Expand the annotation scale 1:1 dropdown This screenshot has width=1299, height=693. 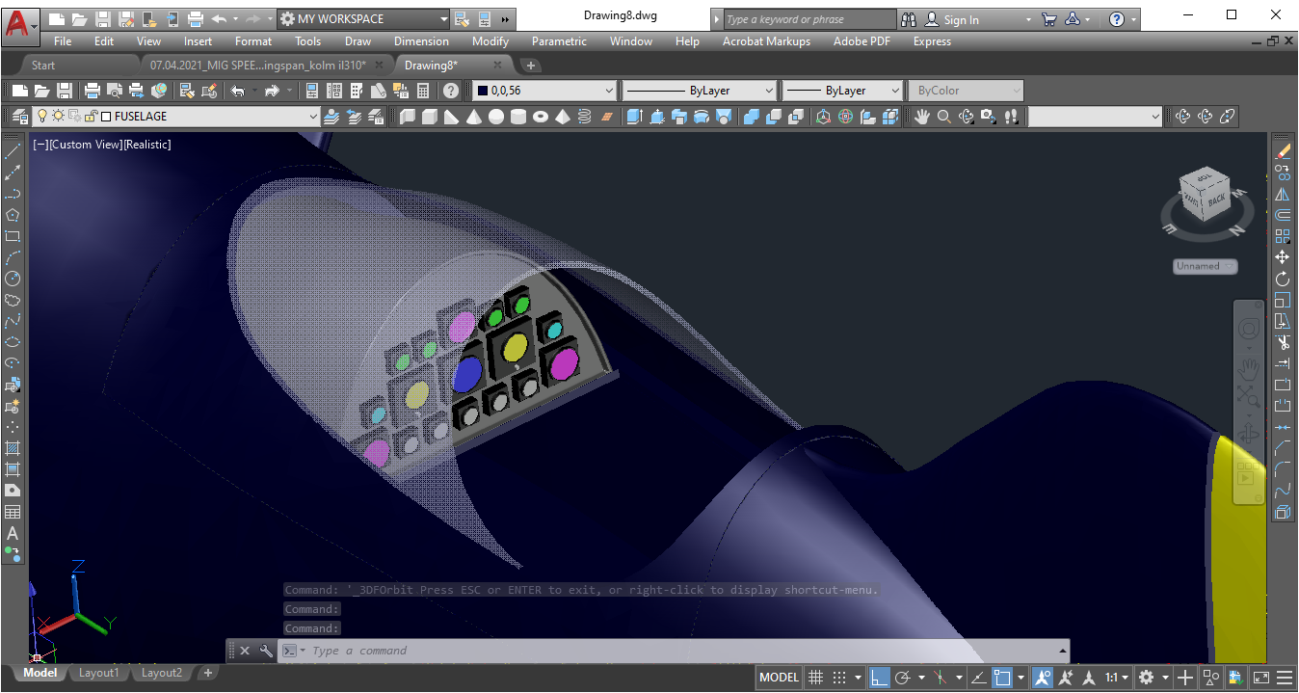tap(1126, 678)
